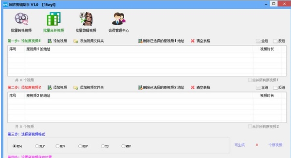Check 全选 in step one
Viewport: 291px width, 158px height.
coord(258,41)
